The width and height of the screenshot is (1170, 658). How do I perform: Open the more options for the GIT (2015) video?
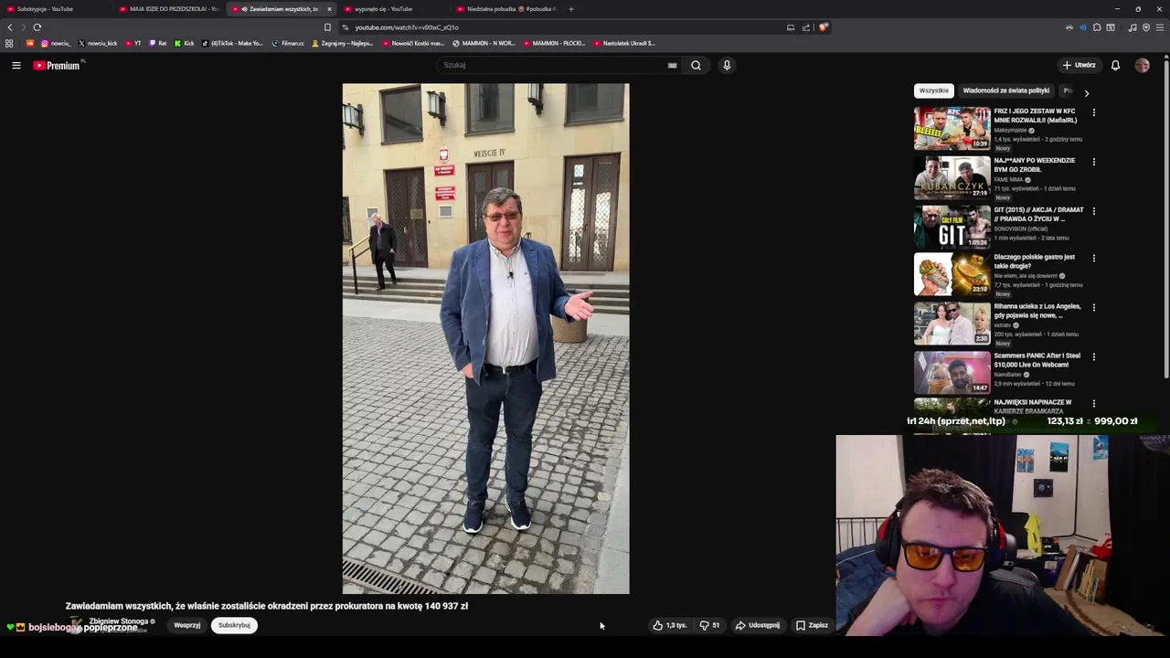pyautogui.click(x=1093, y=211)
